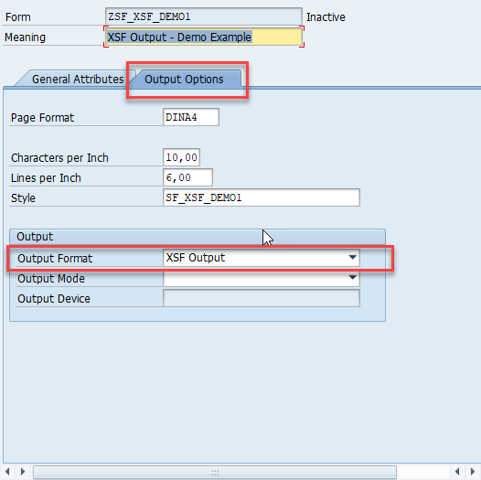
Task: Click the Inactive status text
Action: tap(326, 16)
